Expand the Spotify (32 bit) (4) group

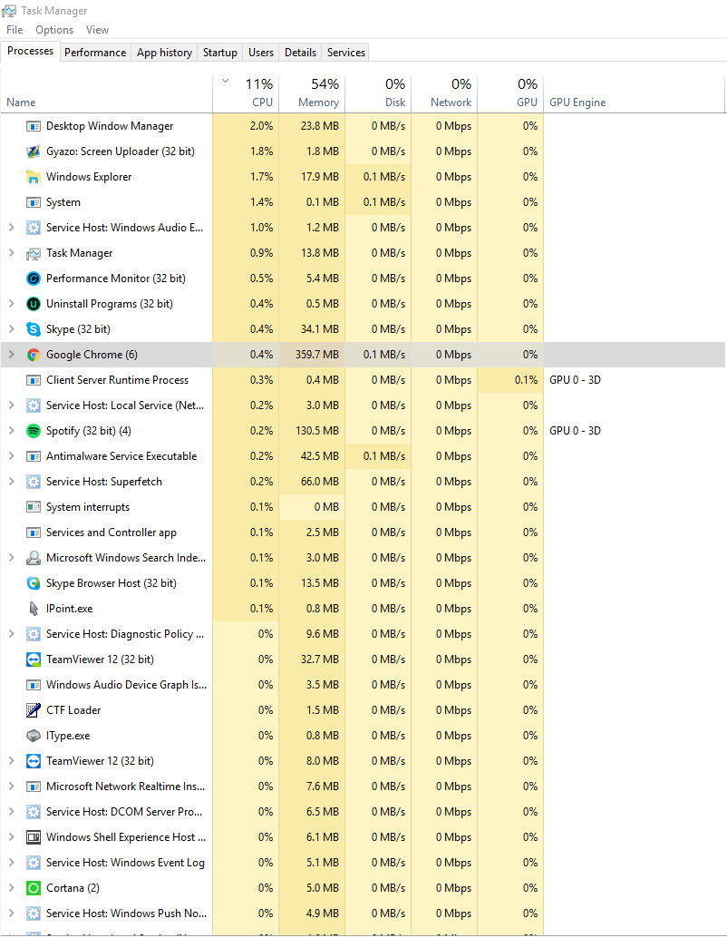[12, 431]
